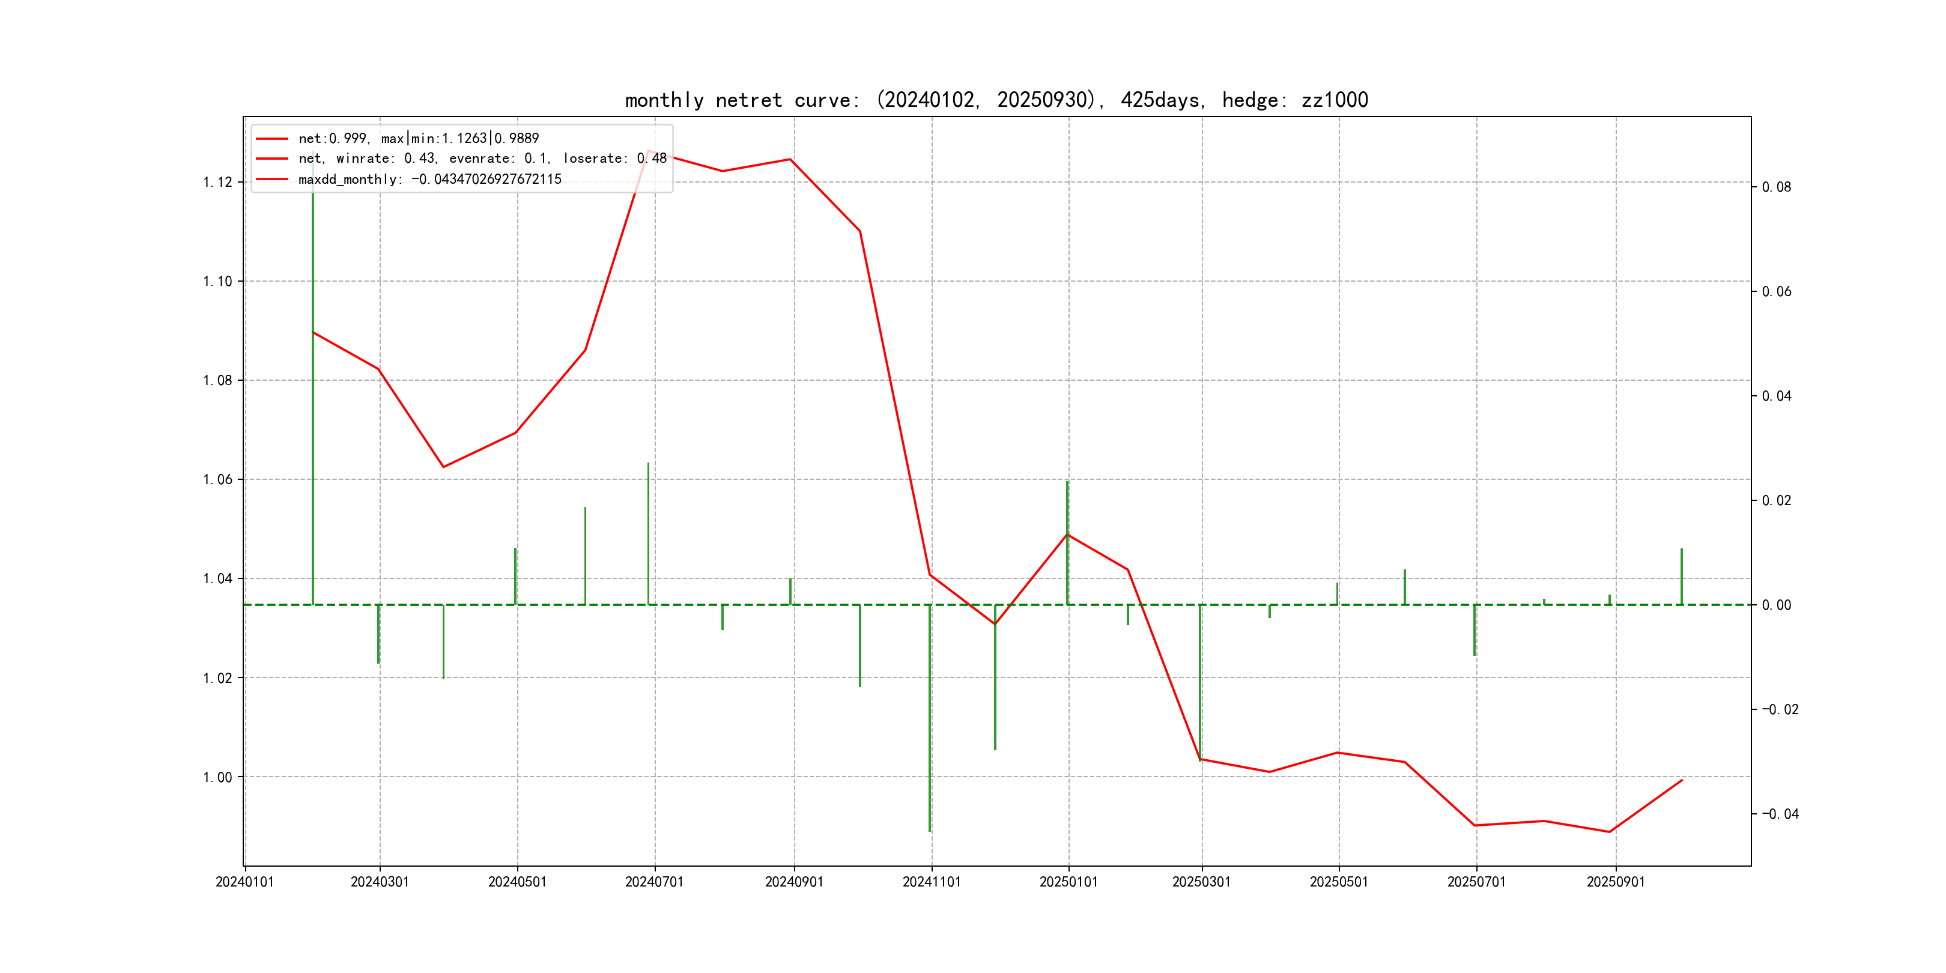Click the red line swatch beside maxdd_monthly
The image size is (1946, 973).
click(x=272, y=180)
